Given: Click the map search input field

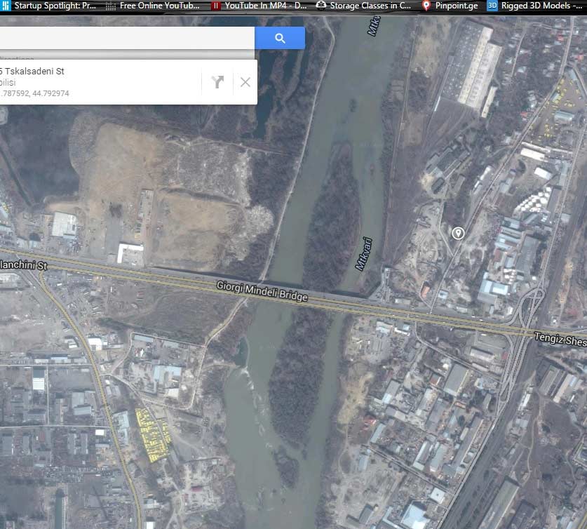Looking at the screenshot, I should 127,38.
